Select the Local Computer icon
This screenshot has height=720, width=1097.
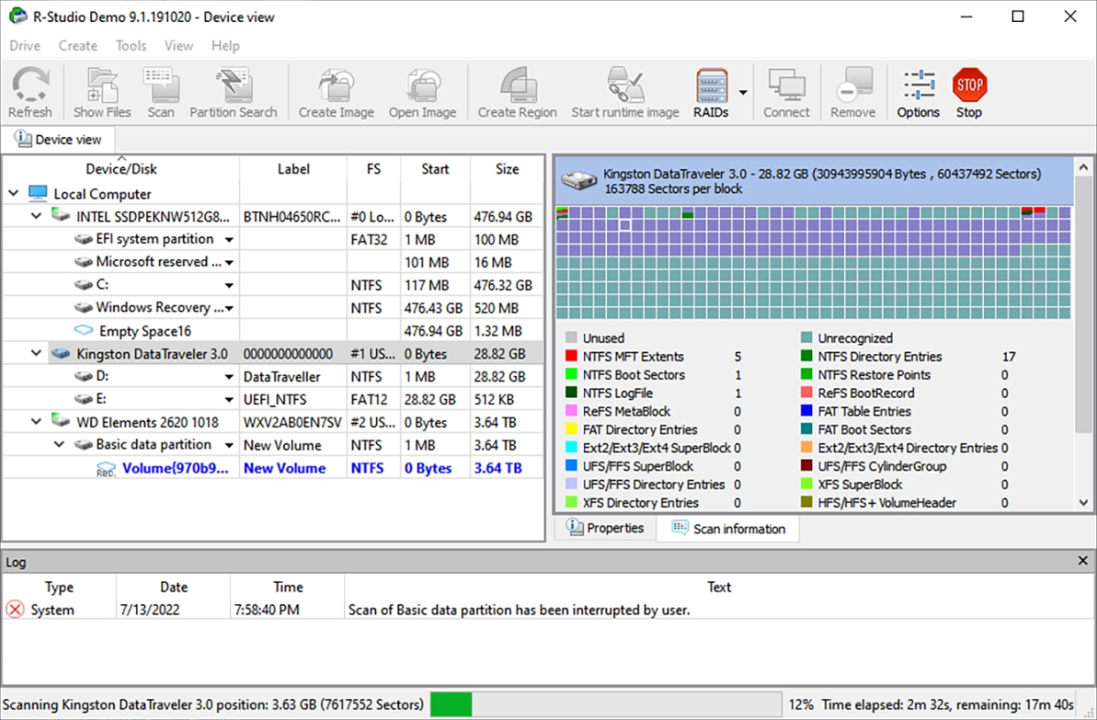[x=37, y=193]
